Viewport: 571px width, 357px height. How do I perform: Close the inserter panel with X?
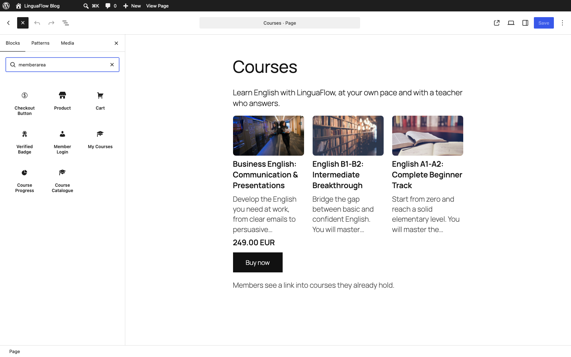tap(116, 43)
